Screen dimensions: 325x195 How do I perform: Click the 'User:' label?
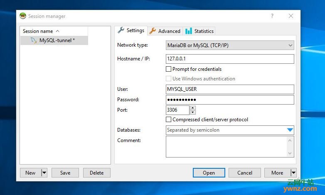pos(123,89)
